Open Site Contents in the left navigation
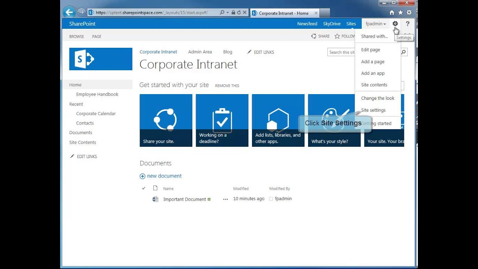Screen dimensions: 478x269 (83, 142)
